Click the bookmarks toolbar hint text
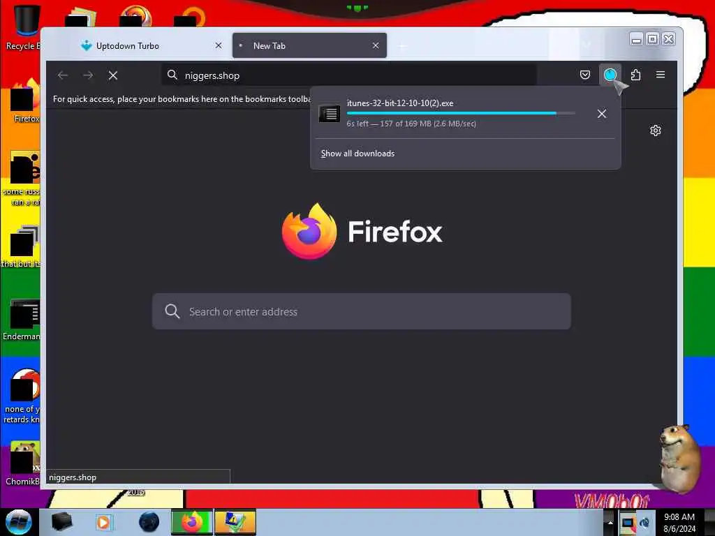This screenshot has width=715, height=536. [x=182, y=99]
